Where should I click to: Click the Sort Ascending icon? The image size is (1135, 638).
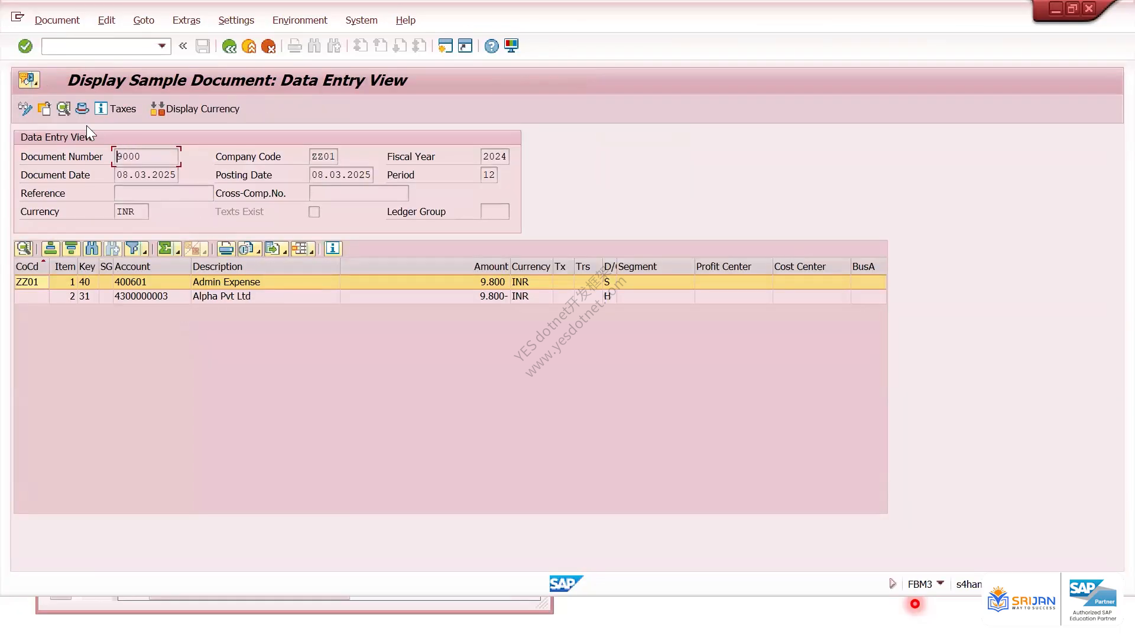pyautogui.click(x=50, y=249)
